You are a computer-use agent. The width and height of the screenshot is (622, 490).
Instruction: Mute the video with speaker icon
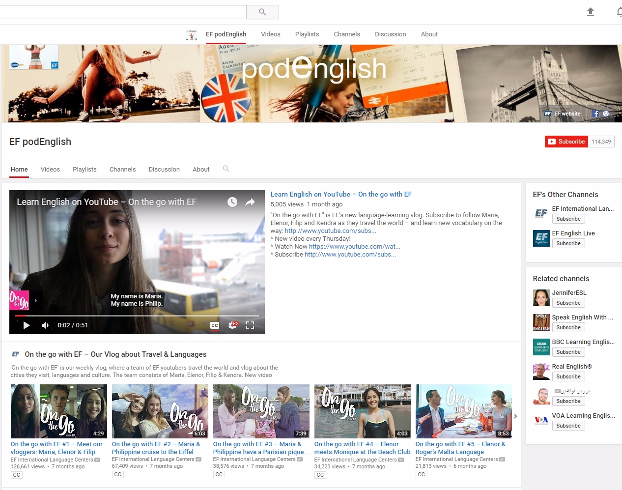point(45,325)
